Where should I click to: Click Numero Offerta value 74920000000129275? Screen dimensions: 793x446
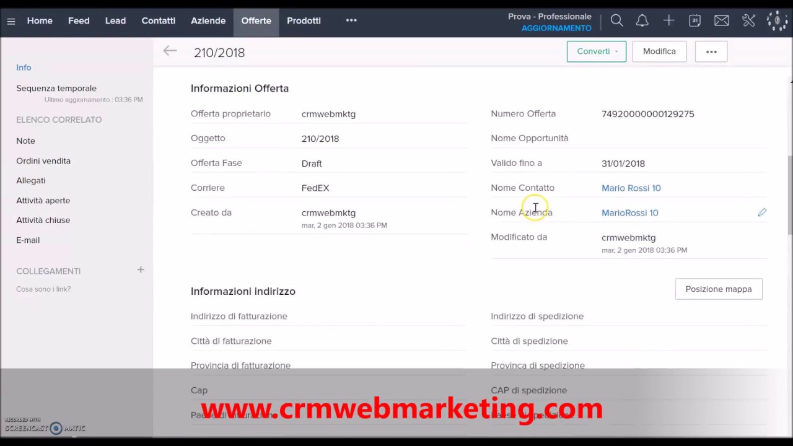click(x=648, y=114)
